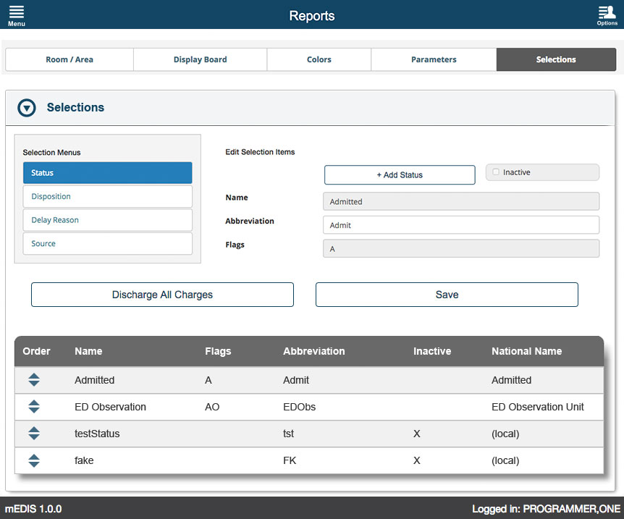Select Status in Selection Menus
Image resolution: width=624 pixels, height=519 pixels.
[107, 173]
